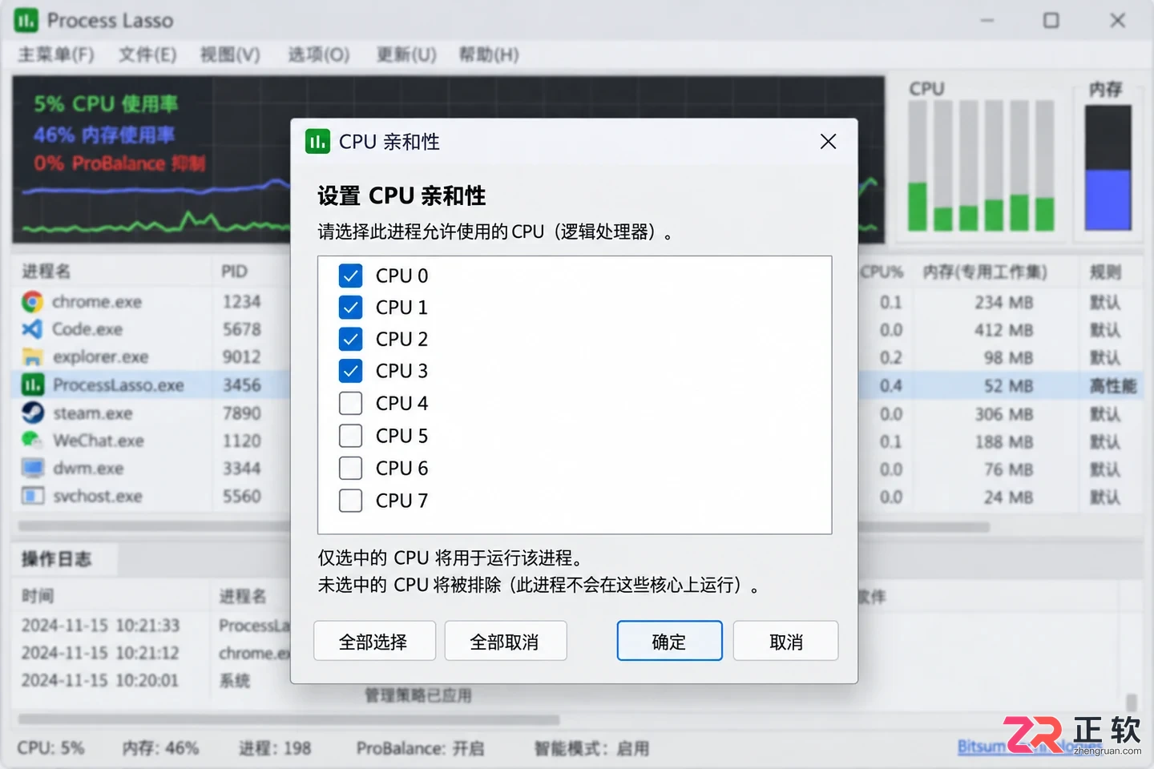1154x769 pixels.
Task: Open the 更新(U) menu
Action: point(406,54)
